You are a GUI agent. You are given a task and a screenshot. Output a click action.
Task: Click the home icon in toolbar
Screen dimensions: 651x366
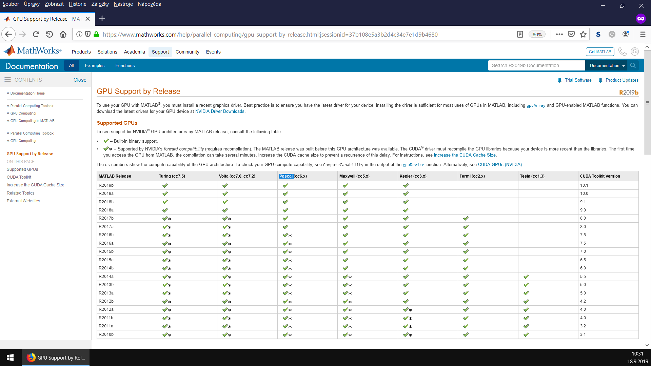click(63, 34)
